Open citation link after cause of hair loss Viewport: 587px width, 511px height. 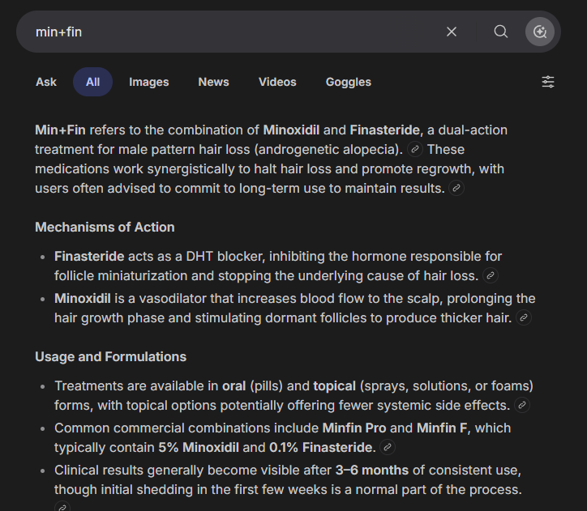(491, 276)
